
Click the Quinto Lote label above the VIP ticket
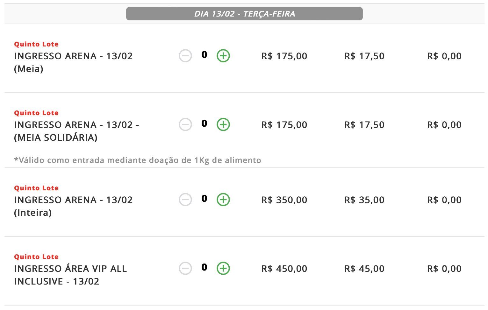(x=36, y=257)
